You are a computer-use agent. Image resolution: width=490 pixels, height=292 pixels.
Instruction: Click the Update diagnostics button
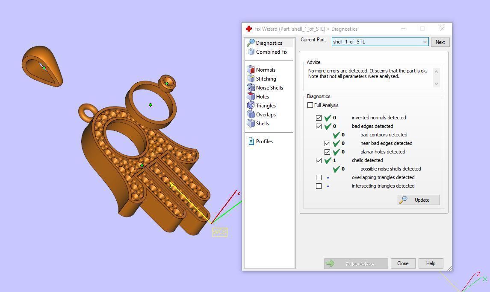[x=419, y=200]
